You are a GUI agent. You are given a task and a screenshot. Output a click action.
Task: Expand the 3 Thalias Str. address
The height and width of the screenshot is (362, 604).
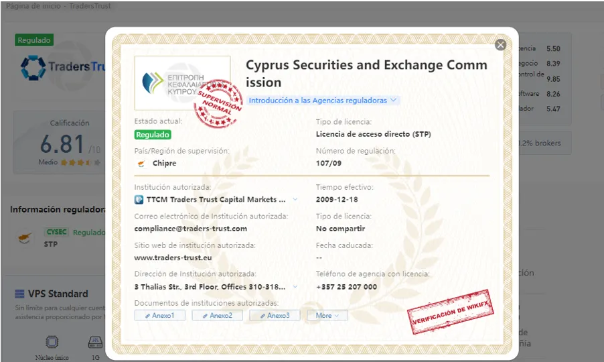coord(295,286)
